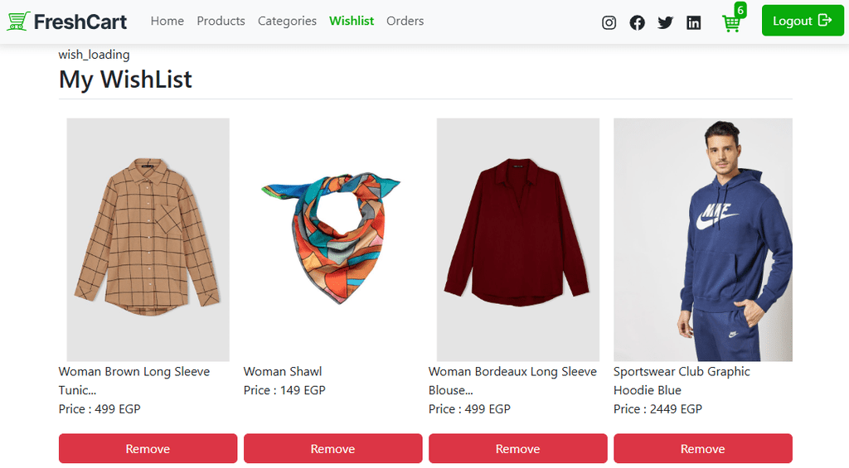Remove Sportswear Club Graphic Hoodie Blue

point(702,449)
